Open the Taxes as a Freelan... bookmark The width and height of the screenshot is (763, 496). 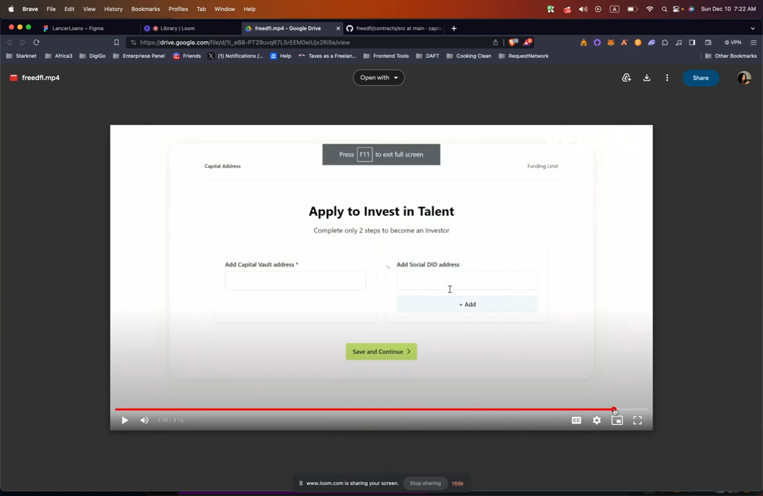point(327,56)
